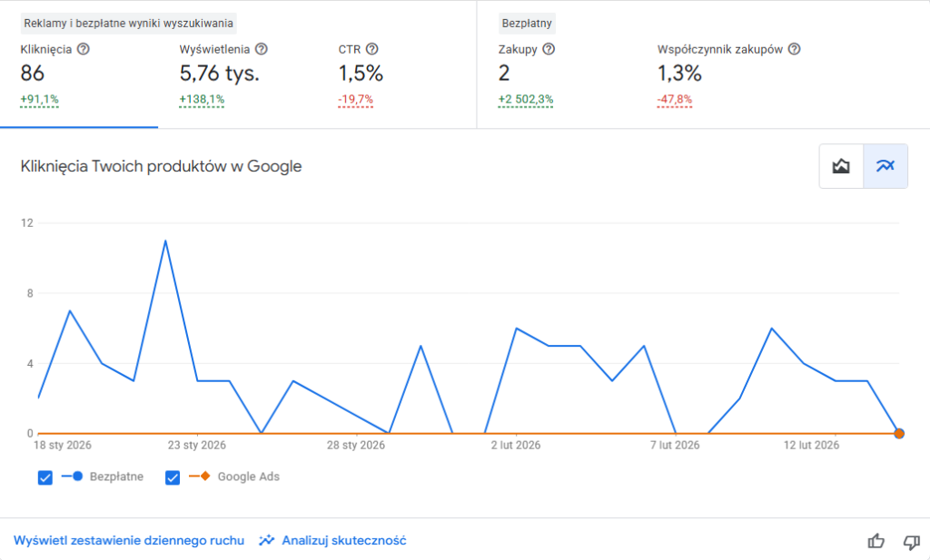Click the Google Ads legend label
This screenshot has width=930, height=560.
(248, 477)
